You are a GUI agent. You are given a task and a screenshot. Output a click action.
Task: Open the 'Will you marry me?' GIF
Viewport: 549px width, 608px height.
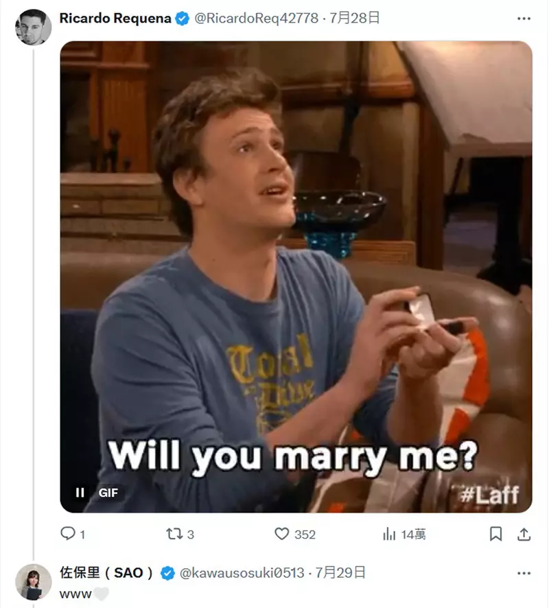pos(296,277)
